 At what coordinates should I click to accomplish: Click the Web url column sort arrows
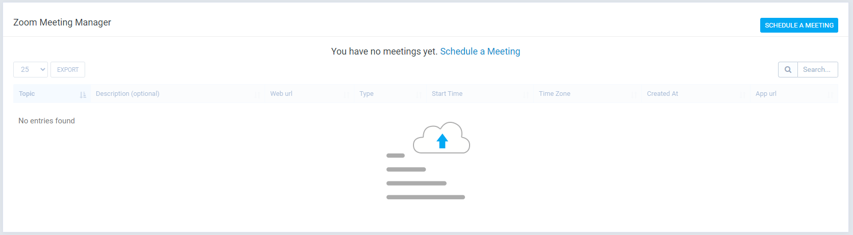[x=347, y=95]
